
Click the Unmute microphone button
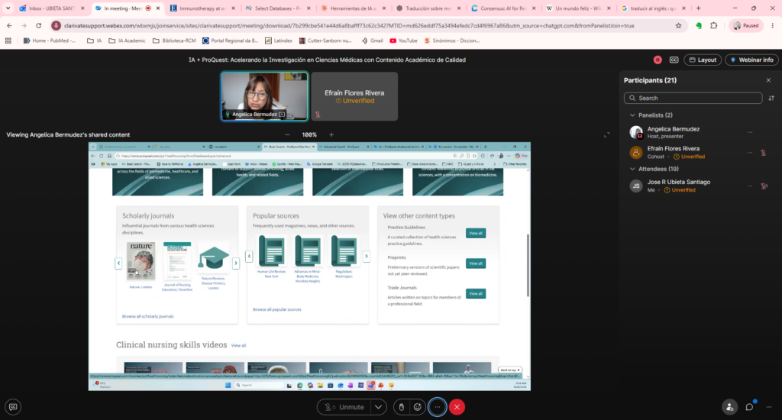coord(344,407)
